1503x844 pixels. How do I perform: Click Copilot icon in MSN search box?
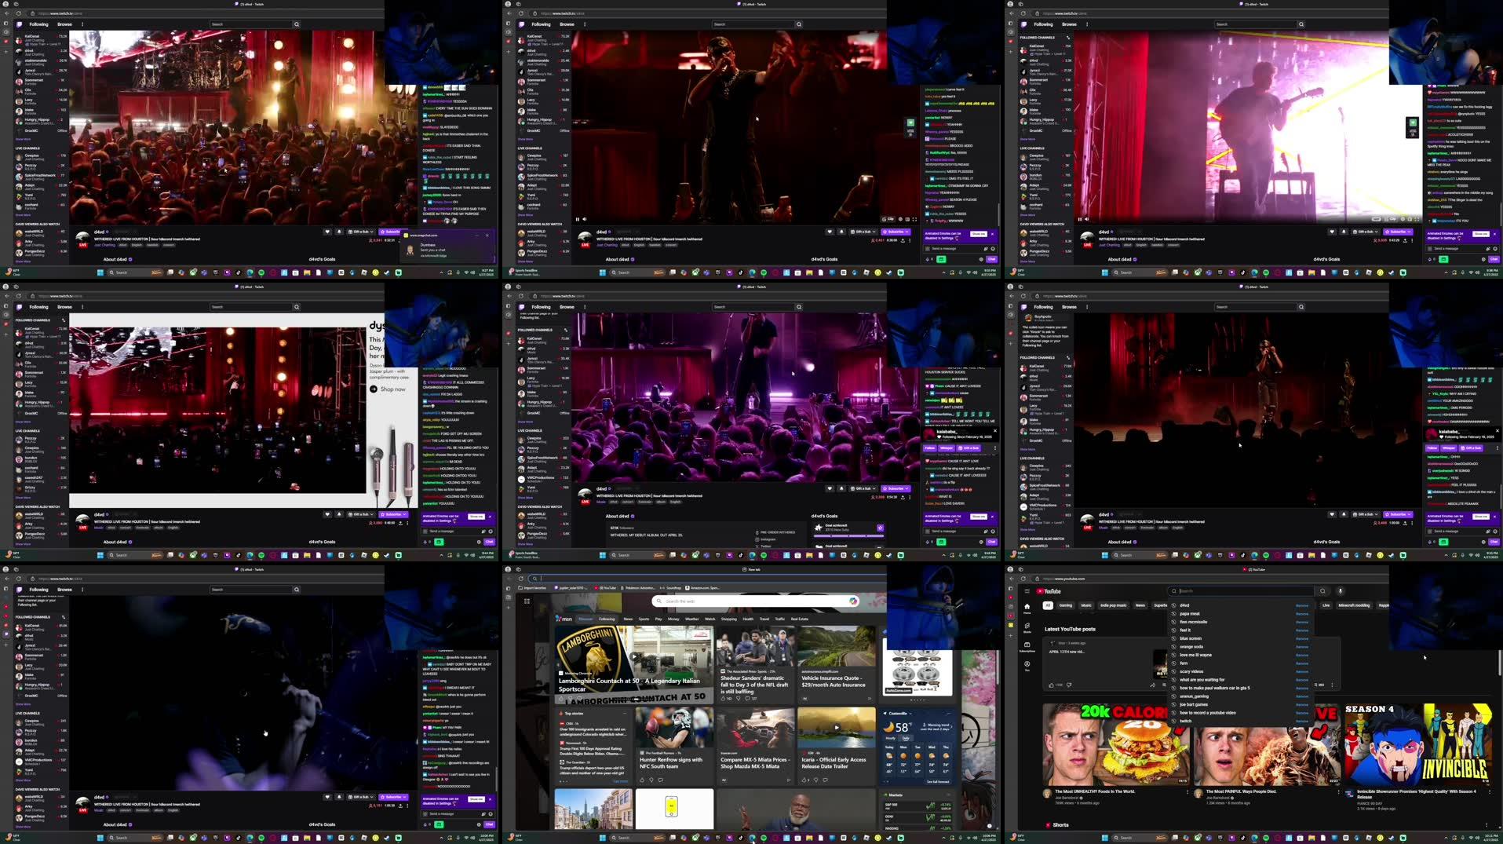click(x=853, y=601)
